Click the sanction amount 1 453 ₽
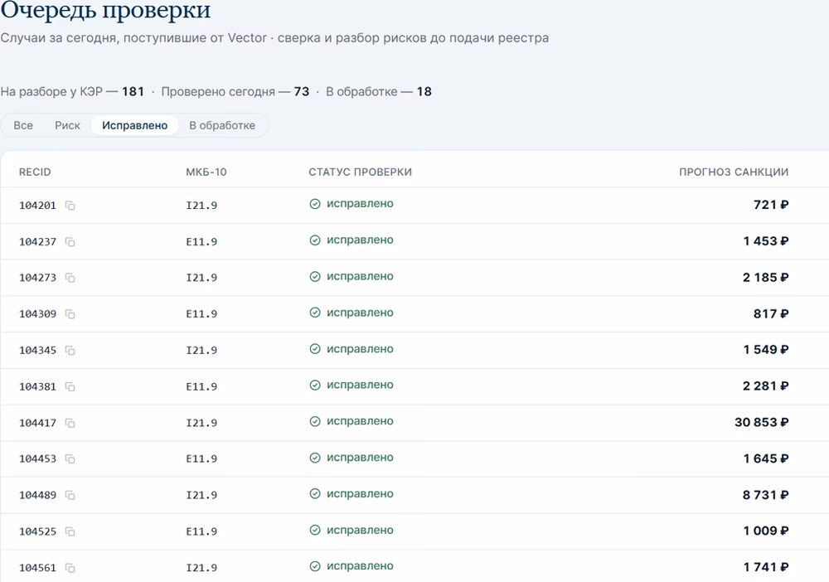The height and width of the screenshot is (582, 829). click(766, 241)
